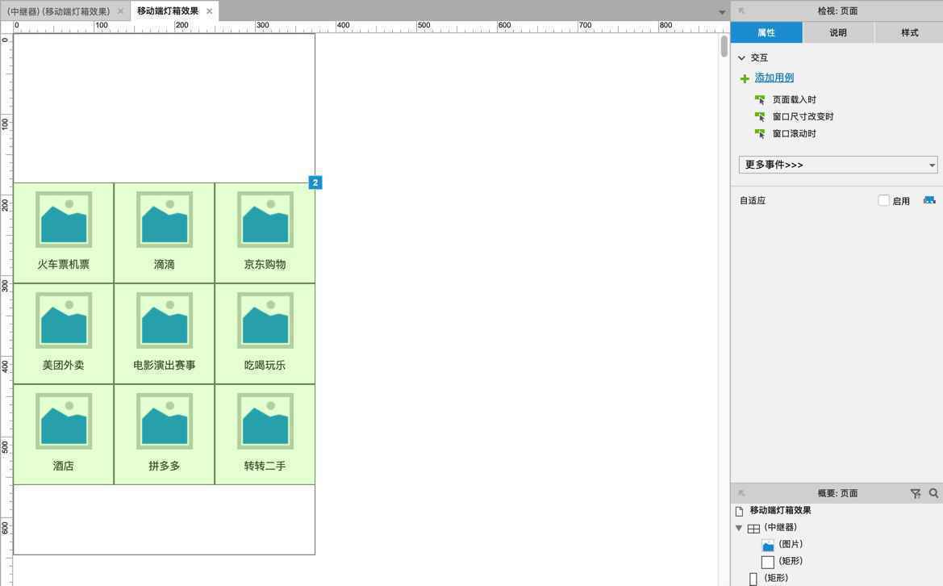This screenshot has width=943, height=586.
Task: Click the pop-out icon of inspector panel
Action: [741, 10]
